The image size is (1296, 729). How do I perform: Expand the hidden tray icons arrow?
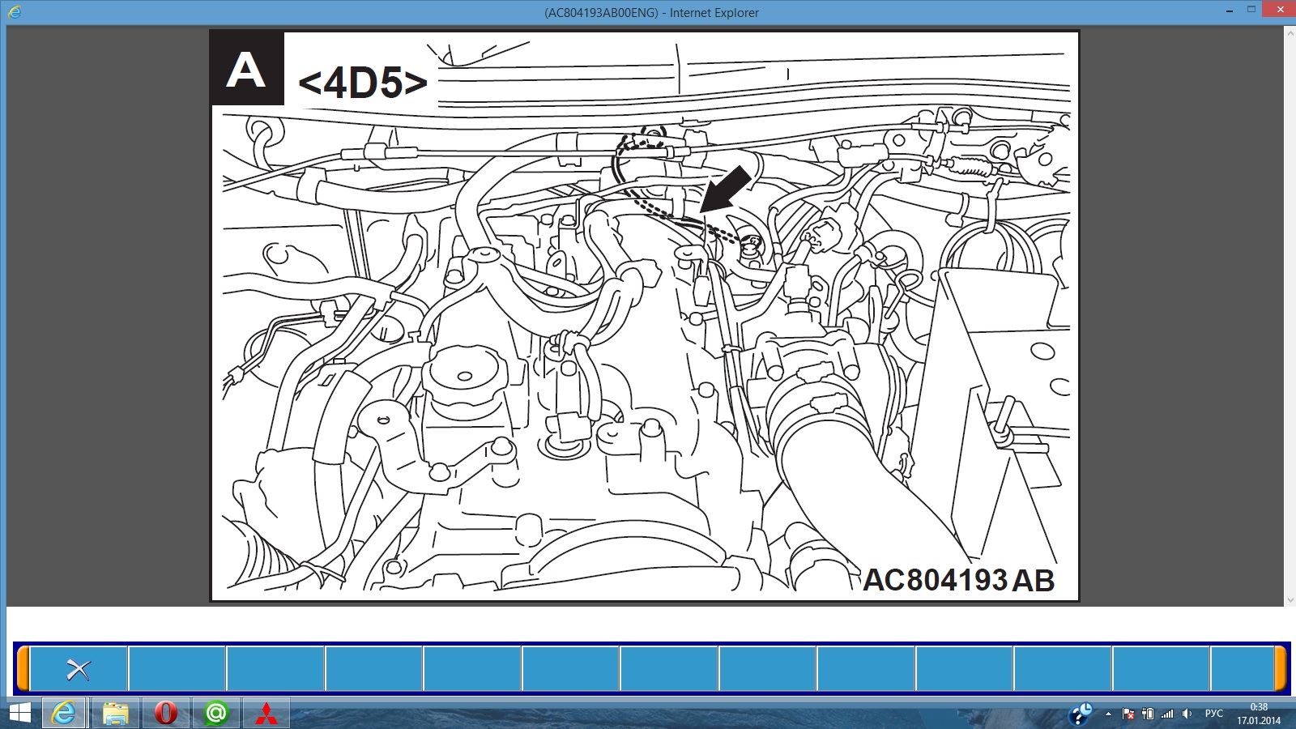[x=1108, y=714]
